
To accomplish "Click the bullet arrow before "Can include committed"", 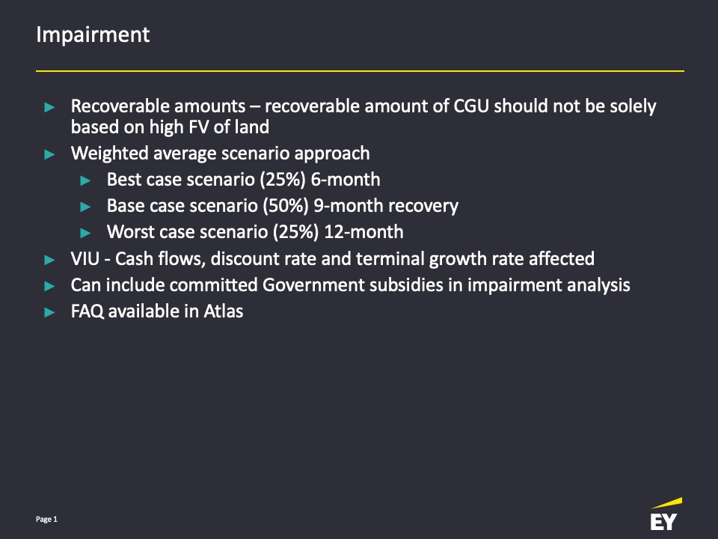I will point(50,286).
